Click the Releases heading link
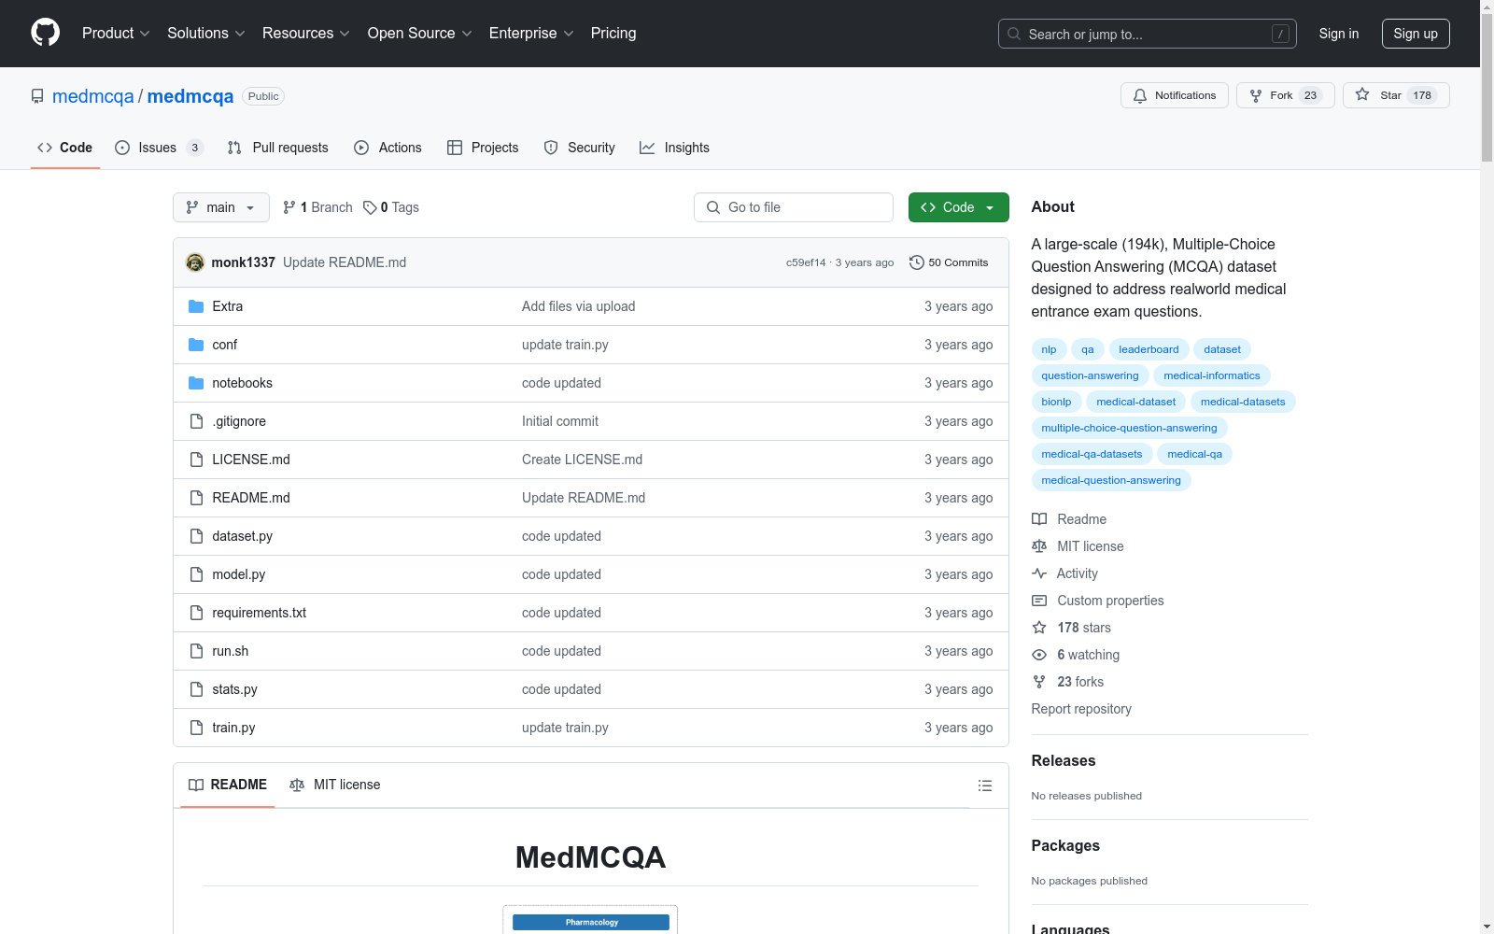Viewport: 1494px width, 934px height. [x=1064, y=760]
